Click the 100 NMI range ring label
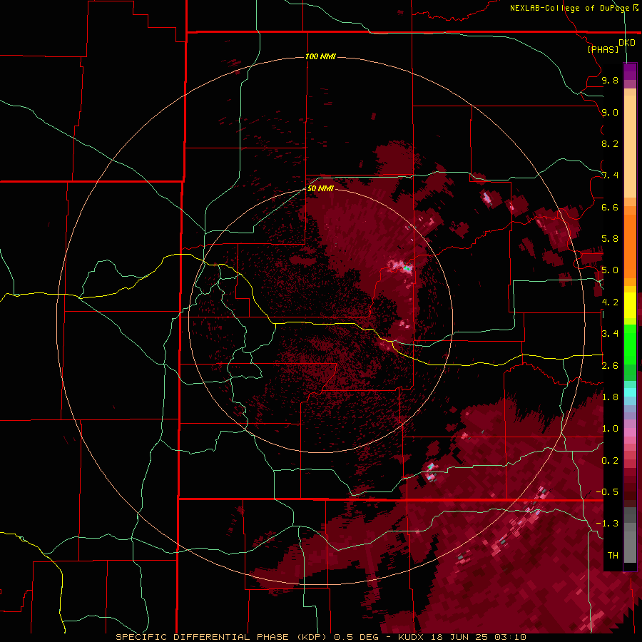The width and height of the screenshot is (642, 642). pos(320,56)
